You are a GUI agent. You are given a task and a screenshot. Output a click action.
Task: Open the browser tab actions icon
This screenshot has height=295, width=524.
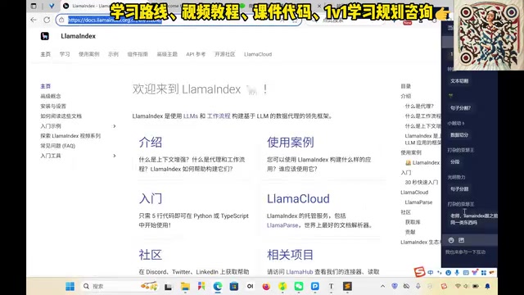tap(34, 6)
